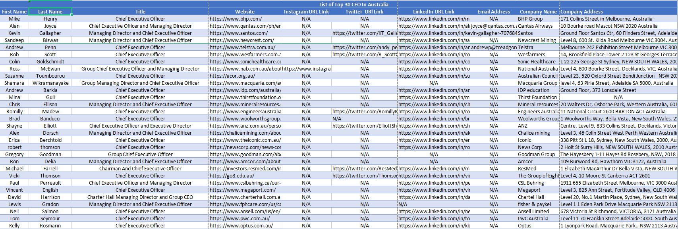Select the 'Shemara' first name cell

pos(14,83)
